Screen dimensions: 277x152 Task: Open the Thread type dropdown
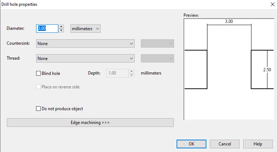coord(86,58)
